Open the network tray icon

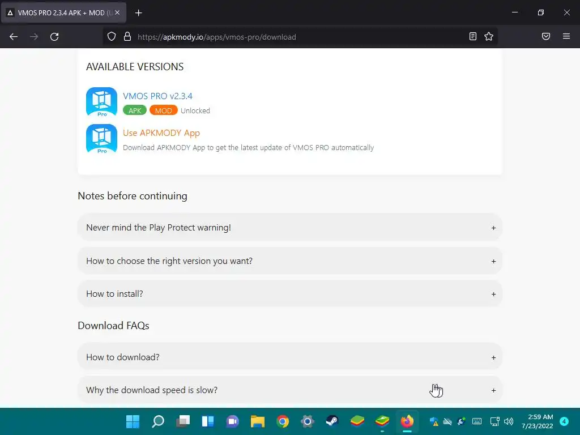tap(494, 421)
